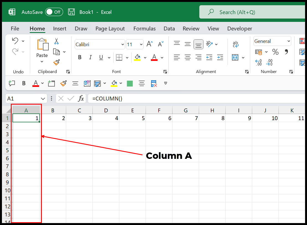Open the Fill Color dropdown arrow

(x=145, y=57)
